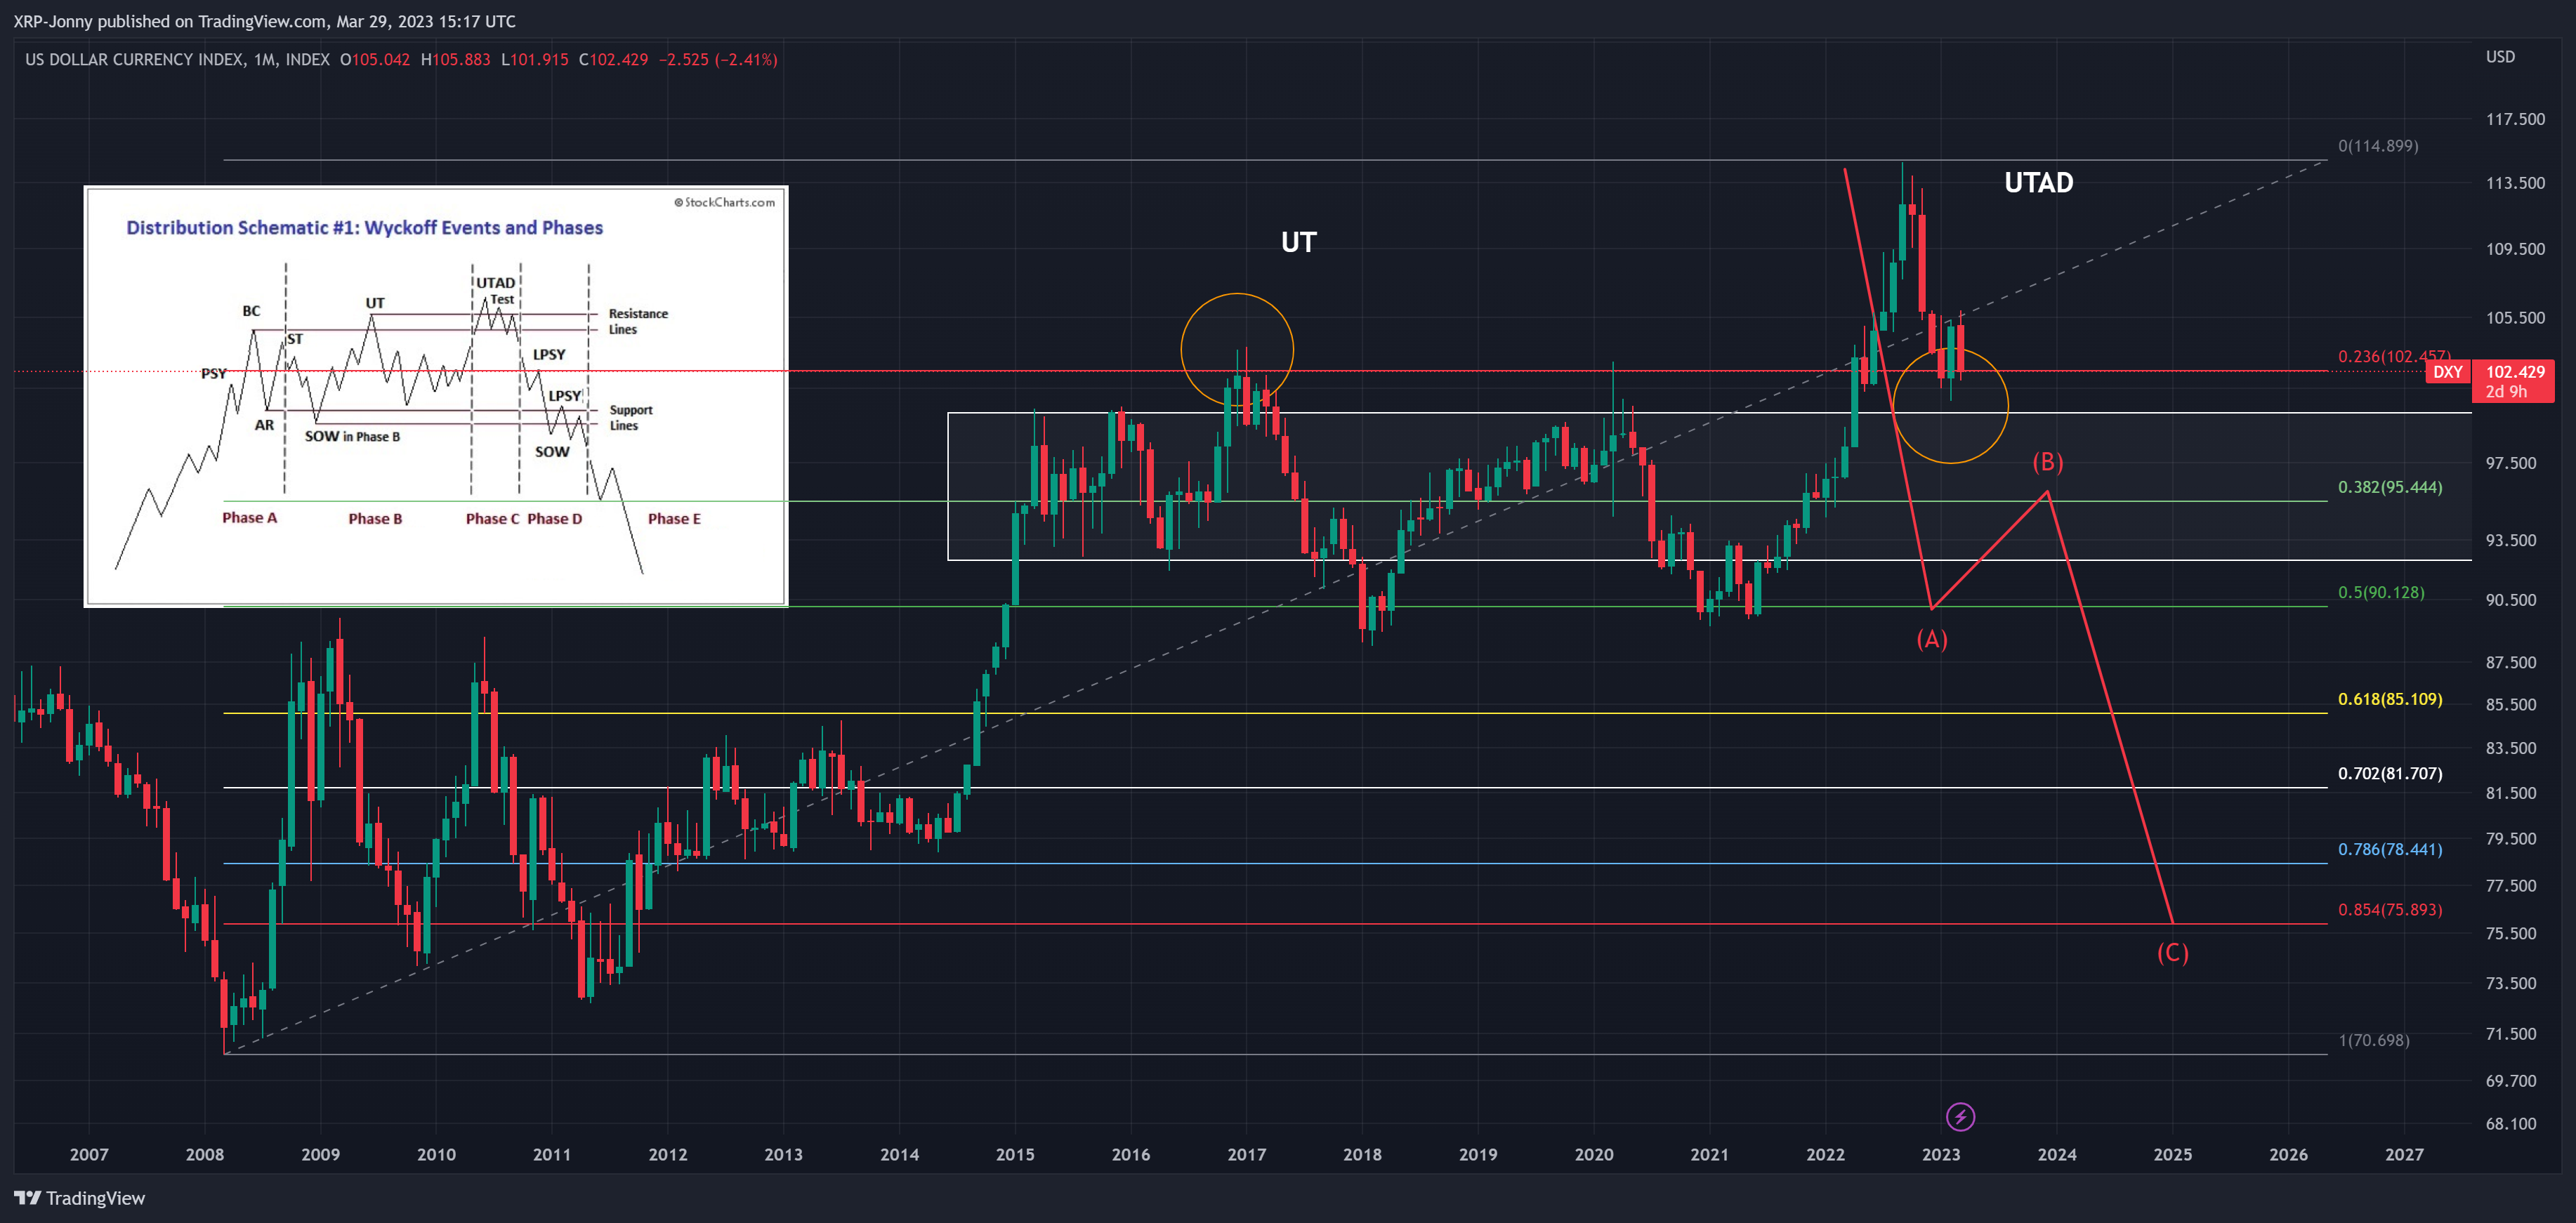Click the closing price value C102.429

click(613, 60)
